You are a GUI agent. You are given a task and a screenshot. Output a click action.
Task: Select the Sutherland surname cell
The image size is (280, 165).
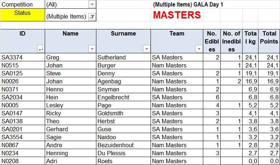point(123,57)
